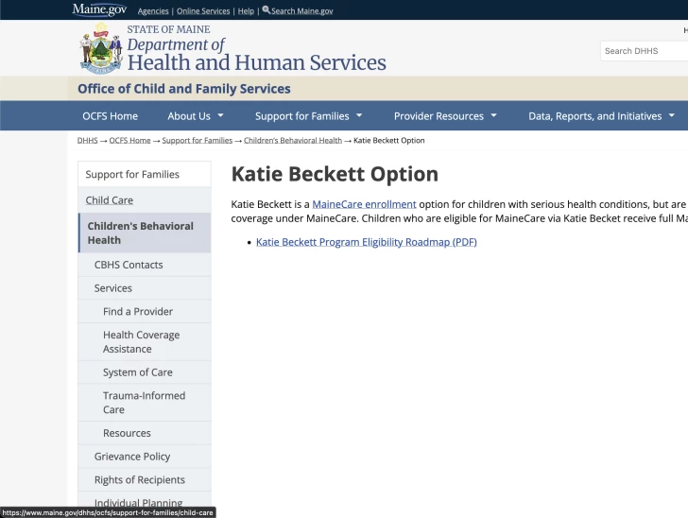The image size is (688, 518).
Task: Open the Provider Resources dropdown
Action: pos(444,116)
